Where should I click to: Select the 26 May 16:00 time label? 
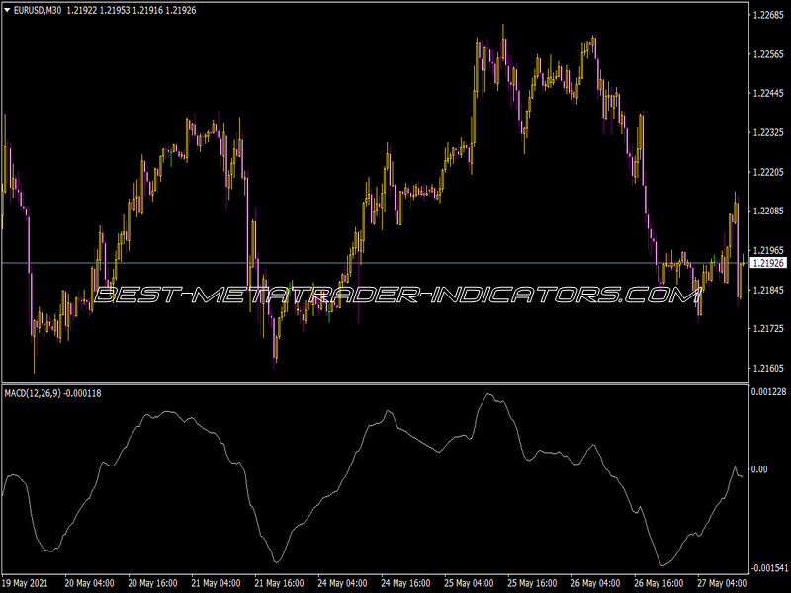point(659,583)
